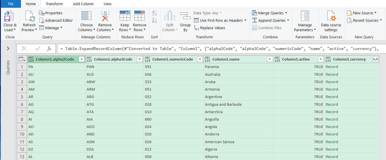The image size is (386, 160).
Task: Click the Choose Columns icon
Action: (x=86, y=17)
